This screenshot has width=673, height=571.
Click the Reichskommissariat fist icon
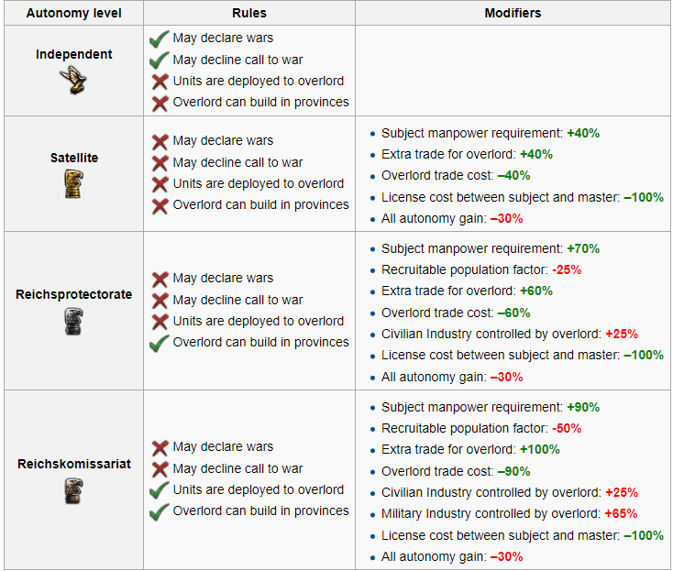click(x=74, y=491)
